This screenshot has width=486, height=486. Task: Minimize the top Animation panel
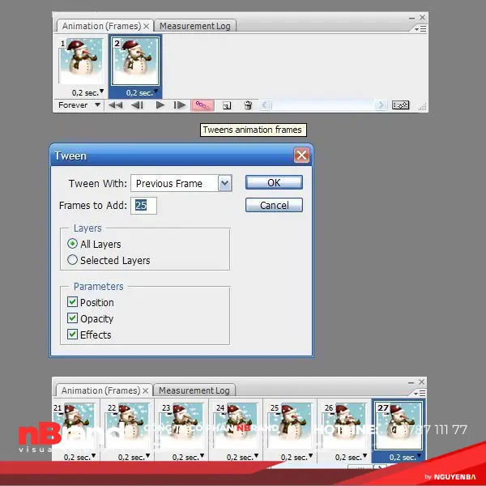coord(411,18)
